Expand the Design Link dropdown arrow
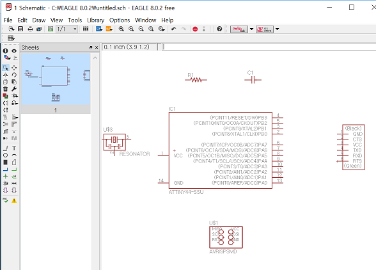The width and height of the screenshot is (376, 270). pyautogui.click(x=251, y=29)
